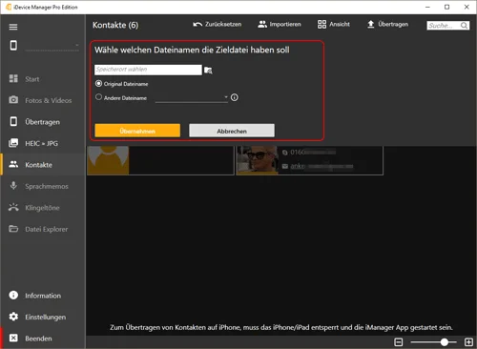Select Klingeltöne in the sidebar

pyautogui.click(x=42, y=208)
